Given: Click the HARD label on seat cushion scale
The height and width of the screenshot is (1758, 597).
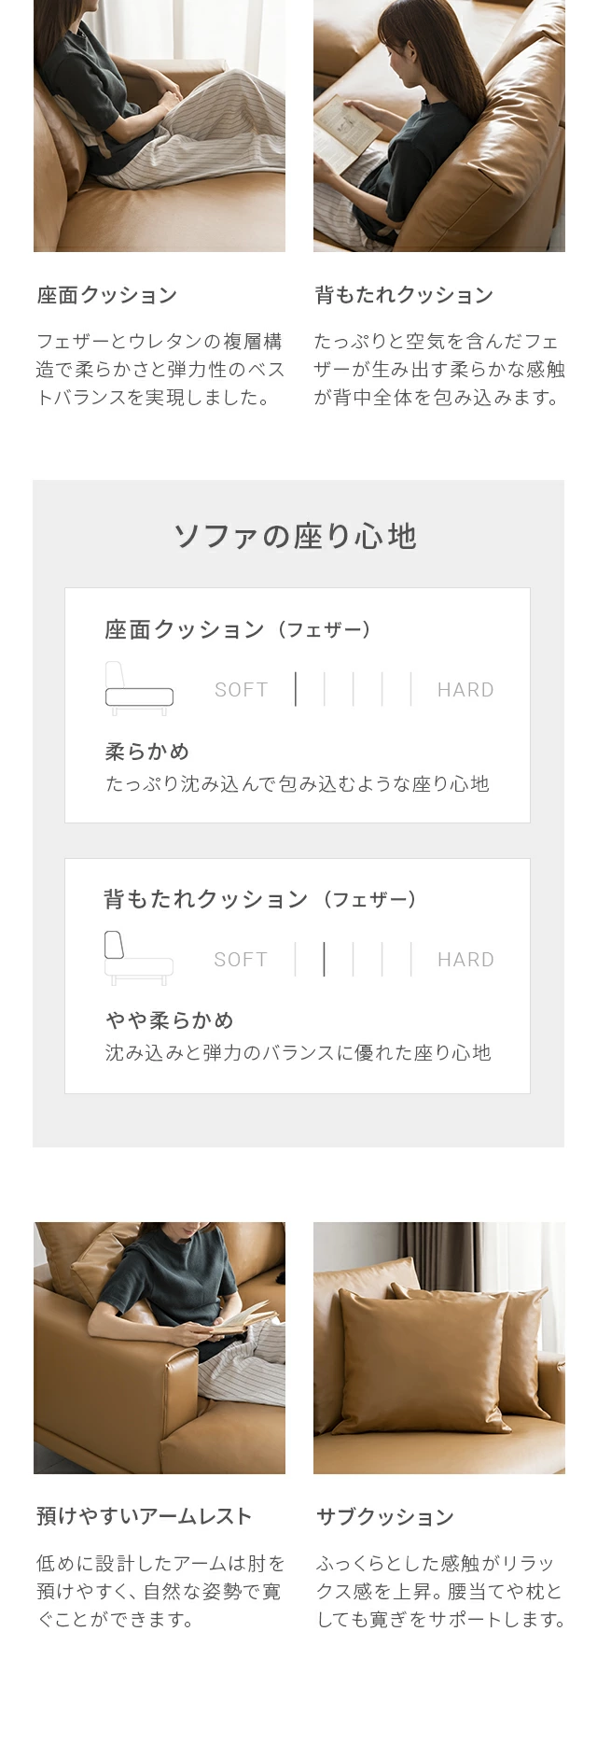Looking at the screenshot, I should pyautogui.click(x=465, y=690).
